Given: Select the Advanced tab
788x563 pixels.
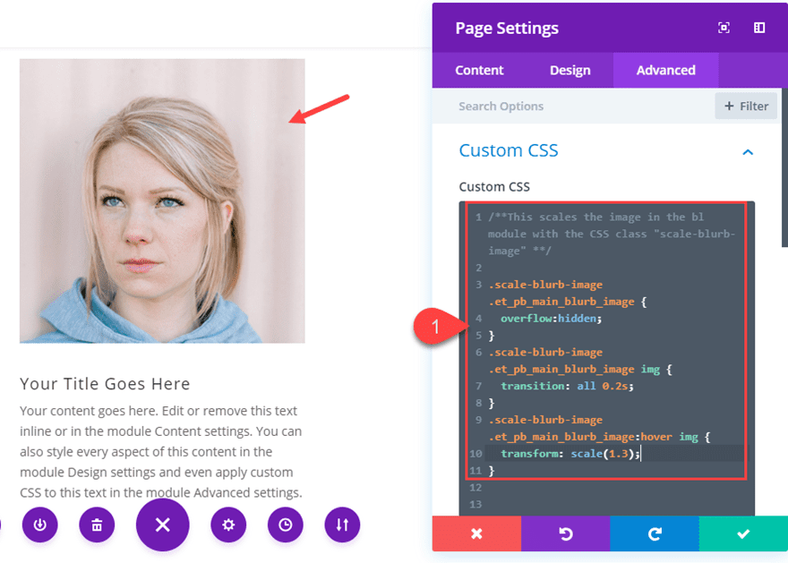Looking at the screenshot, I should pyautogui.click(x=665, y=70).
